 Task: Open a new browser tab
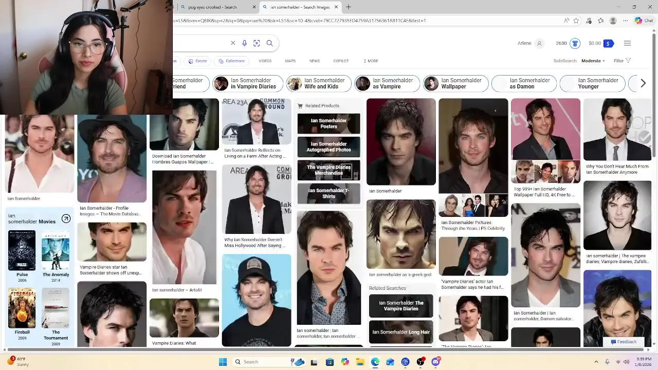click(x=348, y=7)
